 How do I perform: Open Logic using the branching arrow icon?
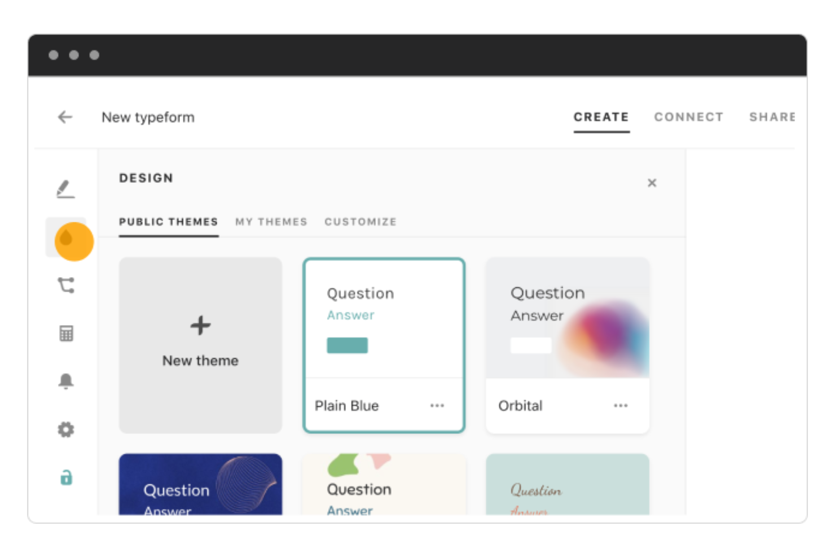tap(66, 286)
